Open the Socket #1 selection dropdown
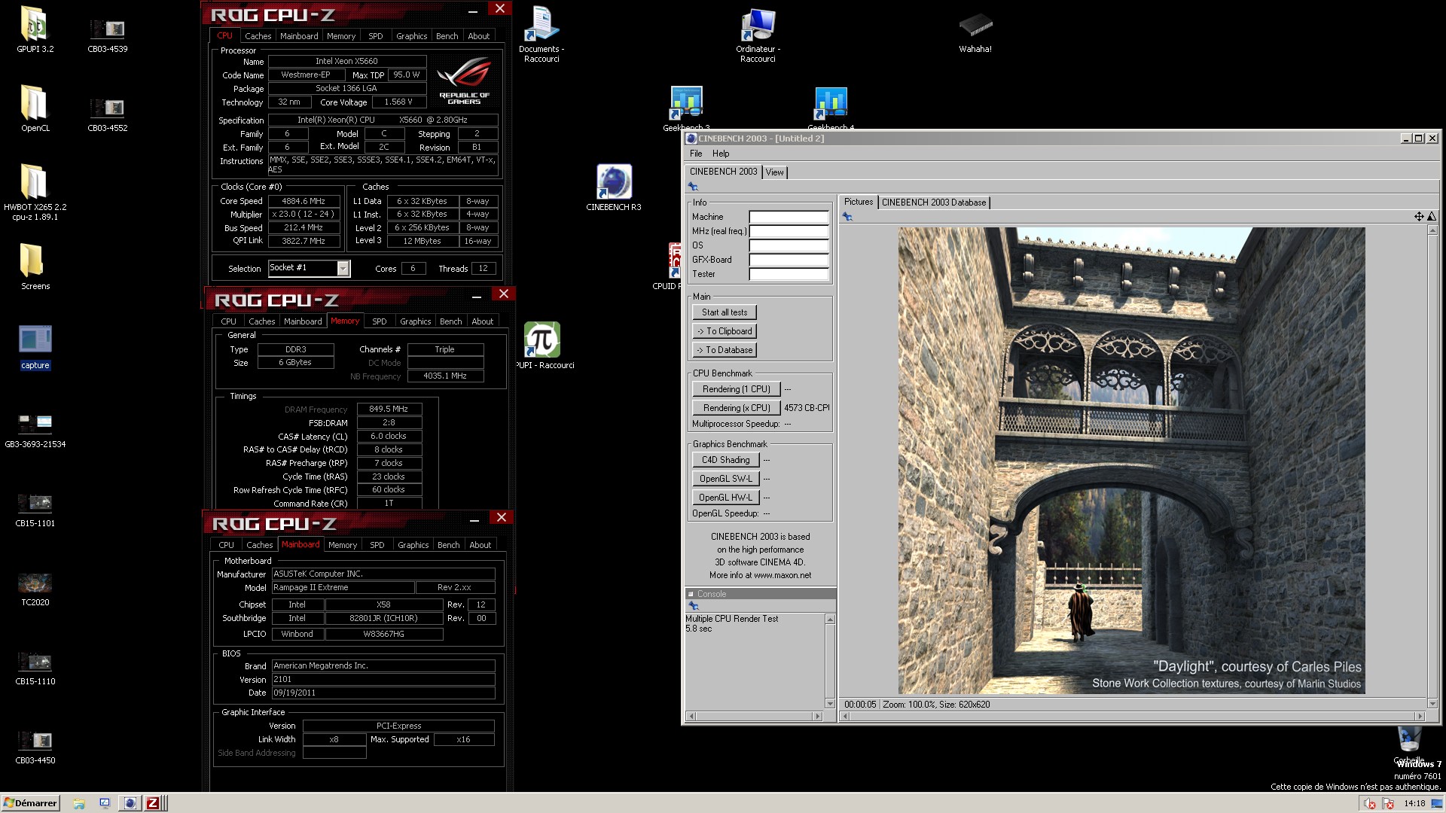The width and height of the screenshot is (1446, 813). (x=343, y=269)
